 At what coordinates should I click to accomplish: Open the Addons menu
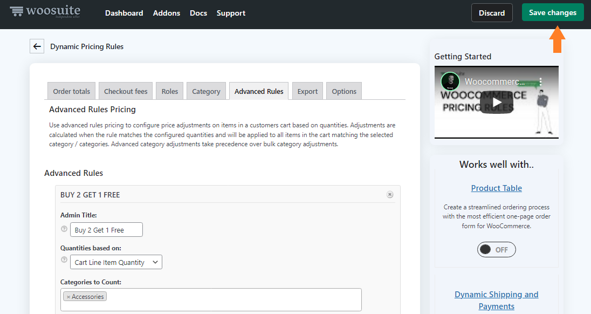(x=167, y=13)
